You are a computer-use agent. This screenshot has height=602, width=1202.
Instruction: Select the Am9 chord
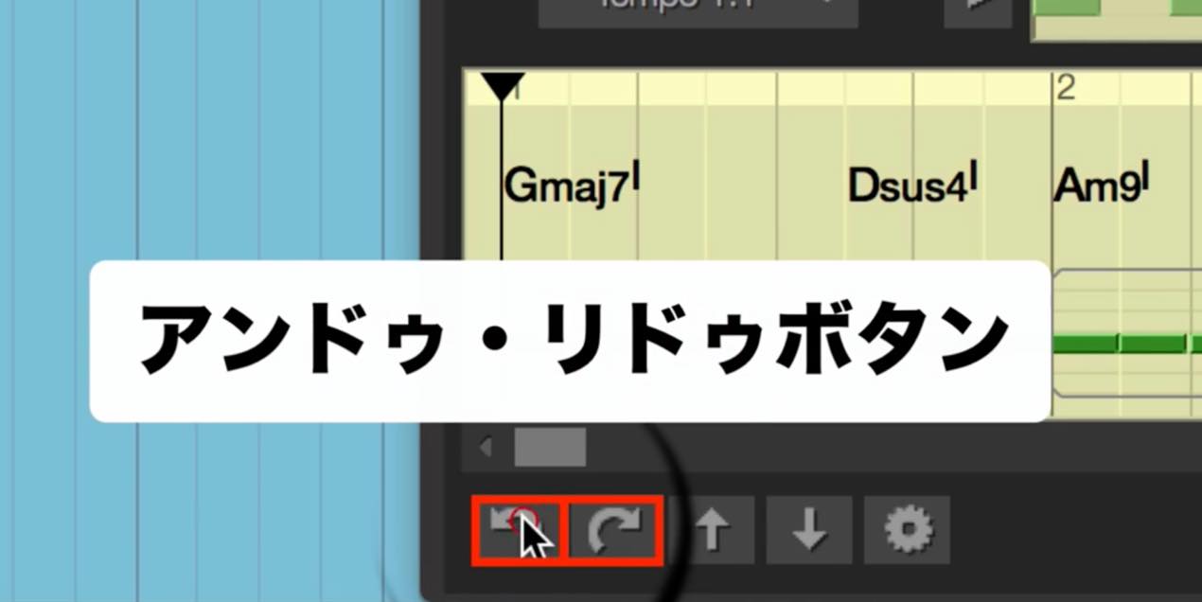1102,186
